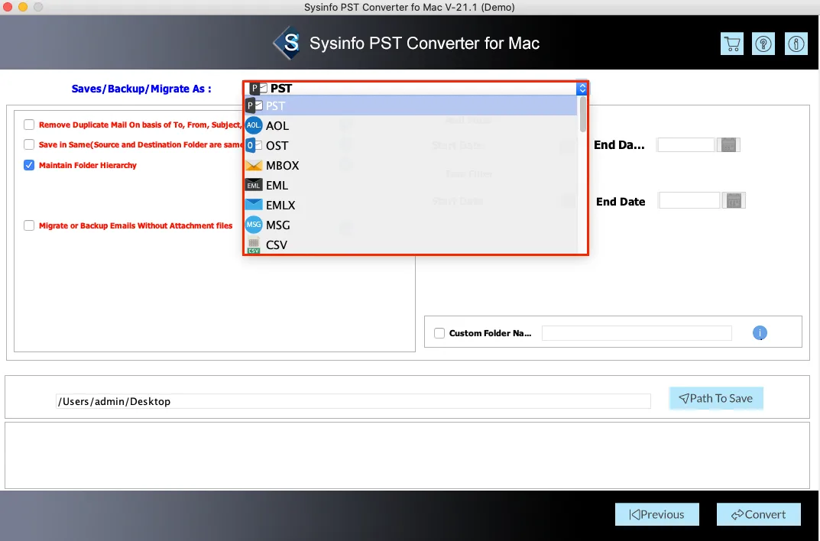Click the AOL icon in dropdown list
This screenshot has width=820, height=541.
click(254, 125)
